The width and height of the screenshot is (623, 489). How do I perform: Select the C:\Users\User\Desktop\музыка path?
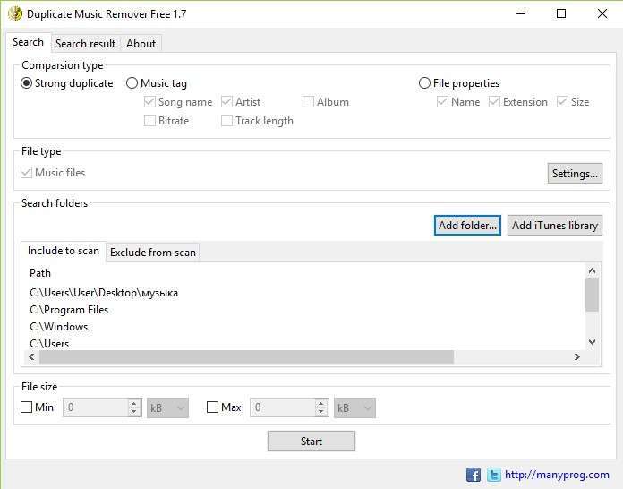coord(104,293)
